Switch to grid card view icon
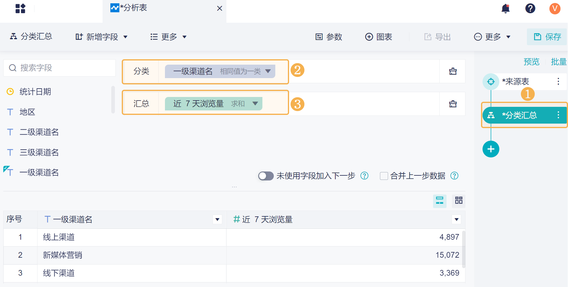Image resolution: width=568 pixels, height=287 pixels. coord(459,201)
